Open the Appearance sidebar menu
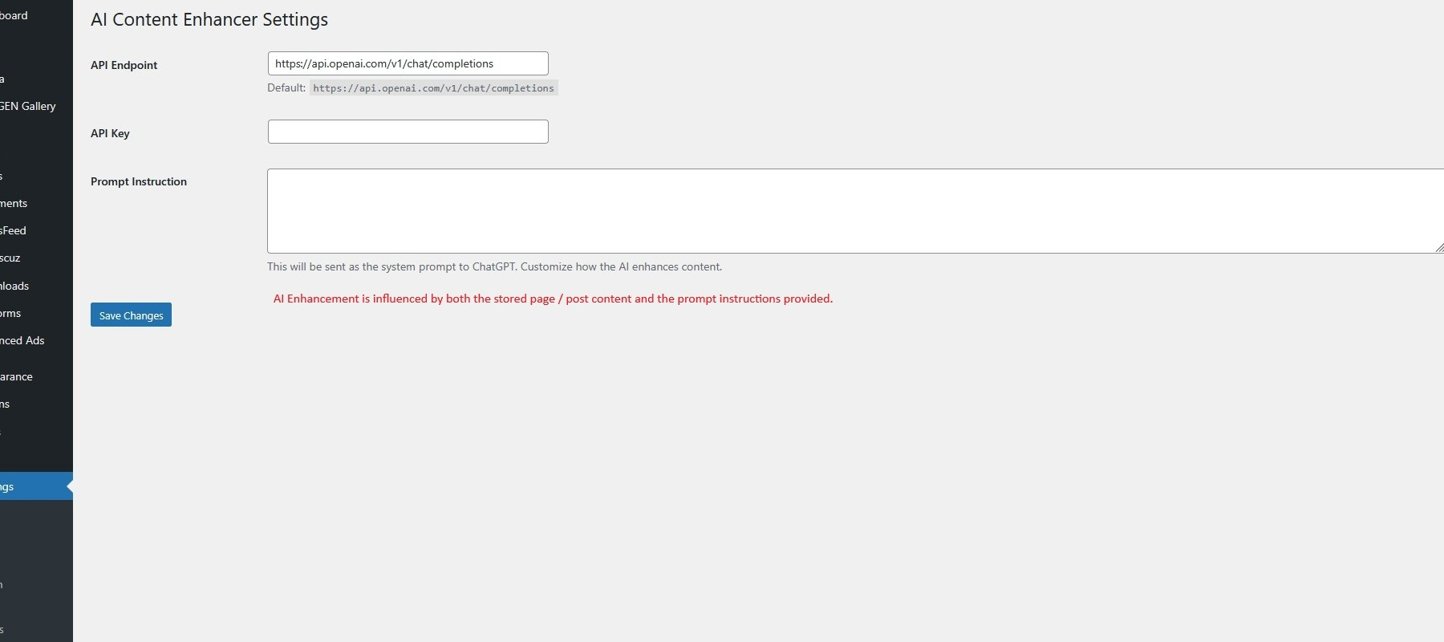Image resolution: width=1444 pixels, height=642 pixels. [x=18, y=376]
